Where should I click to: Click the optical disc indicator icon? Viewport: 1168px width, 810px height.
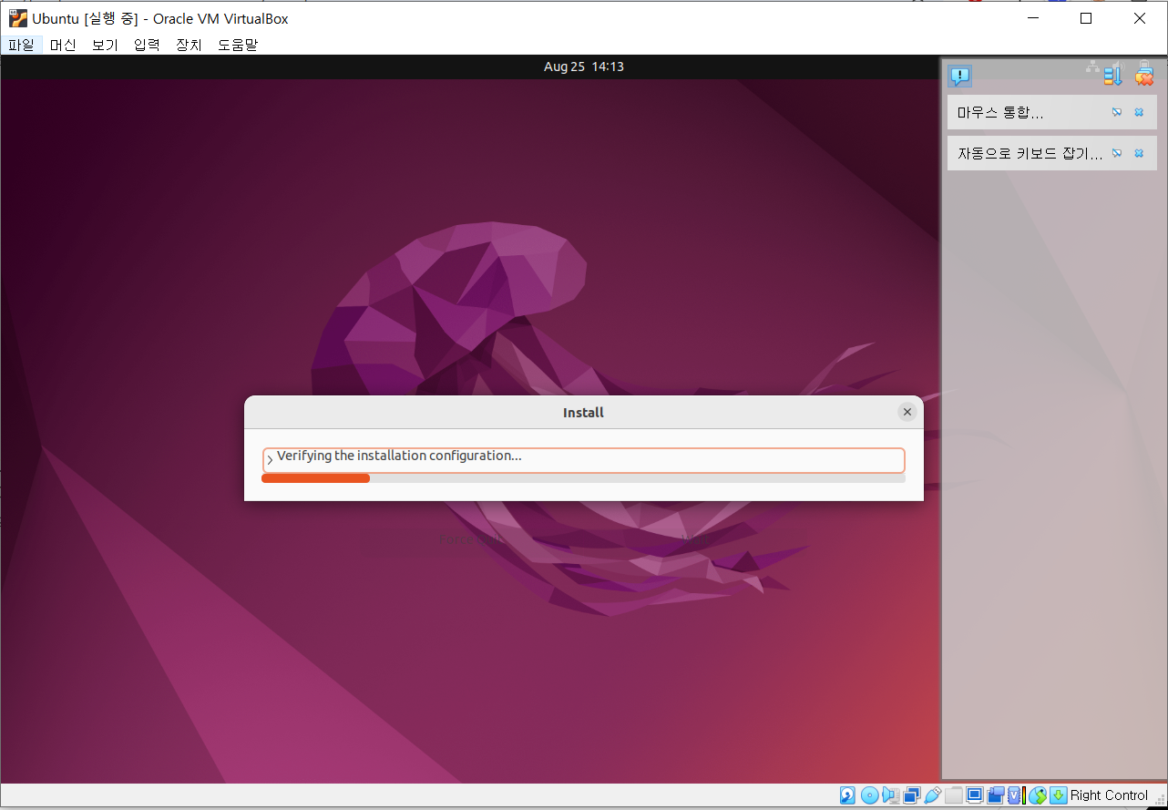[x=870, y=795]
